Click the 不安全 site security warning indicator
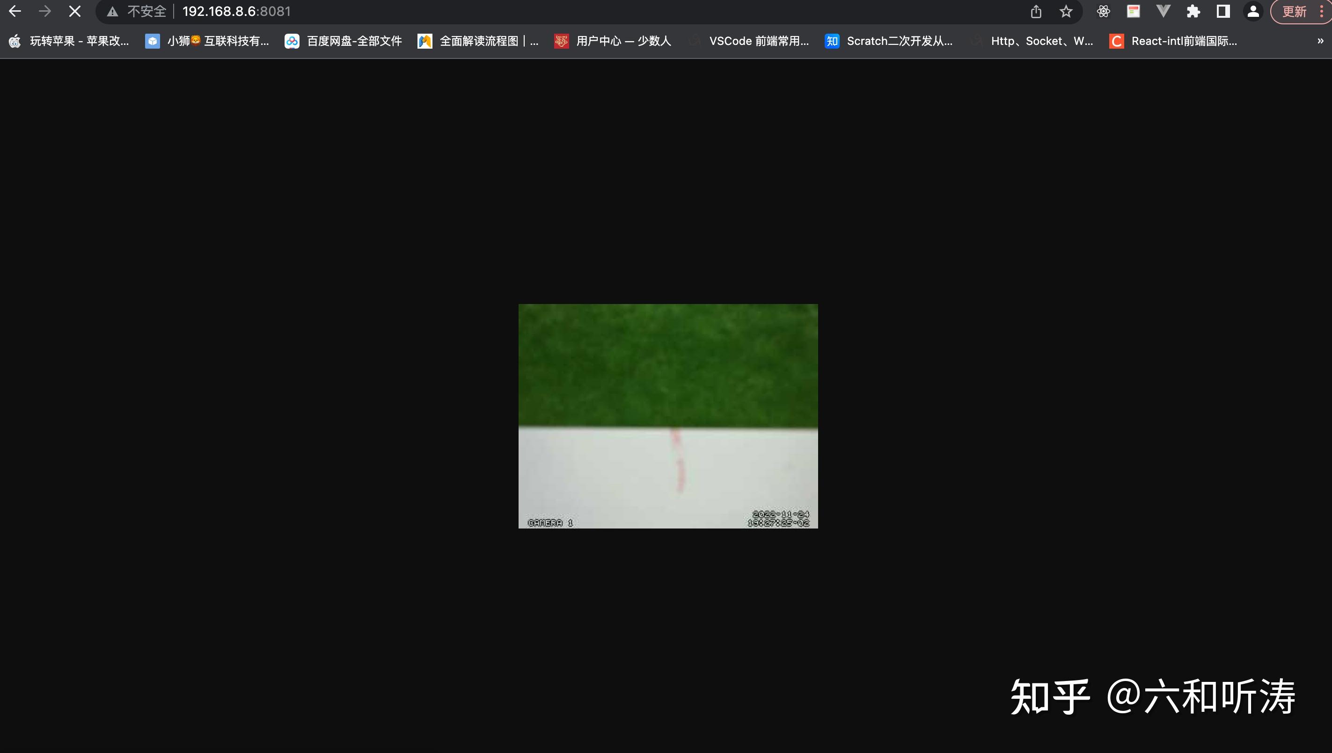The image size is (1332, 753). click(x=137, y=11)
